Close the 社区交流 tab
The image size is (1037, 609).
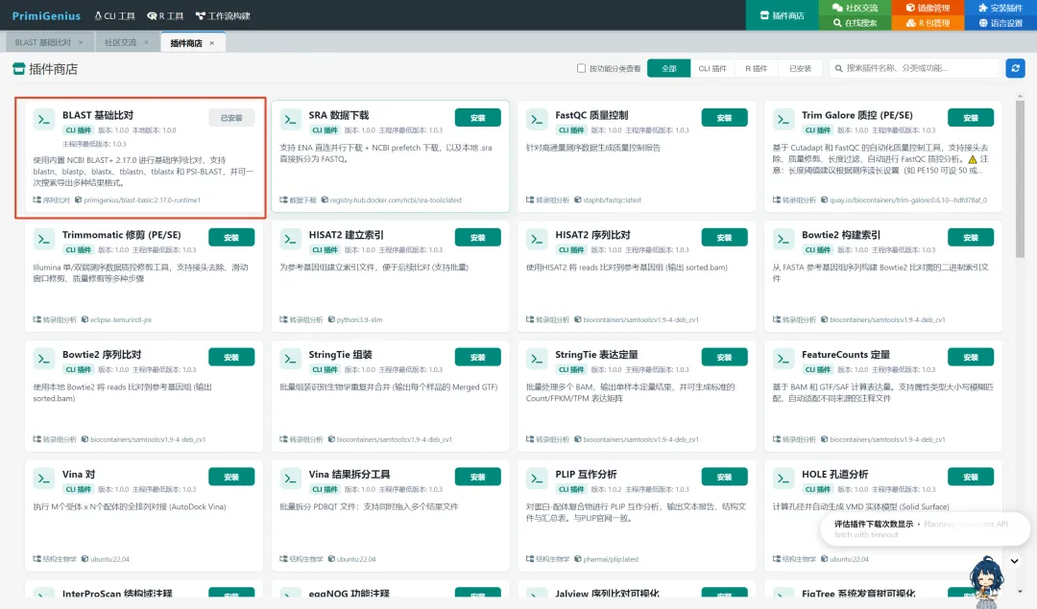[146, 42]
